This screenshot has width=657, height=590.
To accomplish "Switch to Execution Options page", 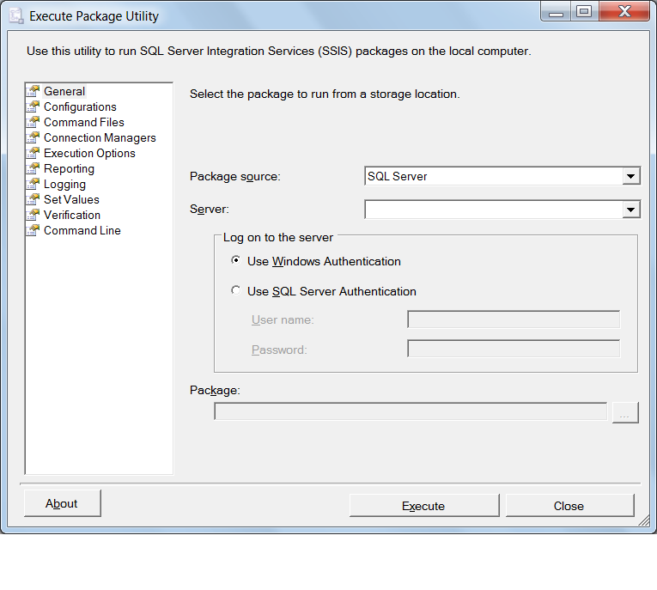I will [89, 154].
